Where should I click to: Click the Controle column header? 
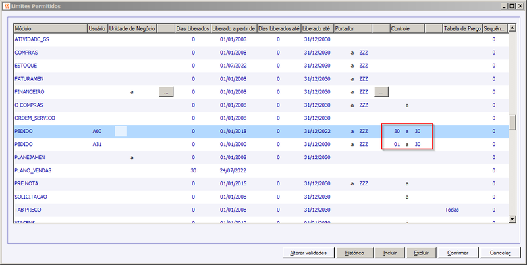coord(407,28)
